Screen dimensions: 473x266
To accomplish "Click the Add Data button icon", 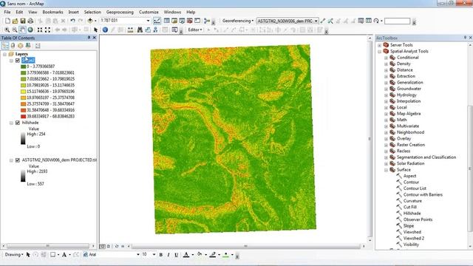I will pyautogui.click(x=90, y=21).
